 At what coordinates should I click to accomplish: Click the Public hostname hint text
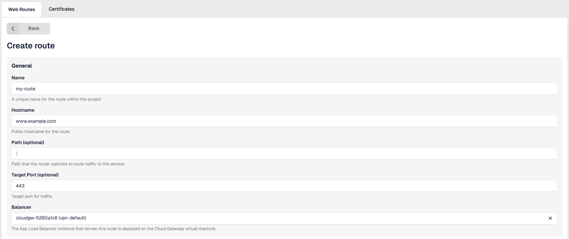(x=41, y=132)
